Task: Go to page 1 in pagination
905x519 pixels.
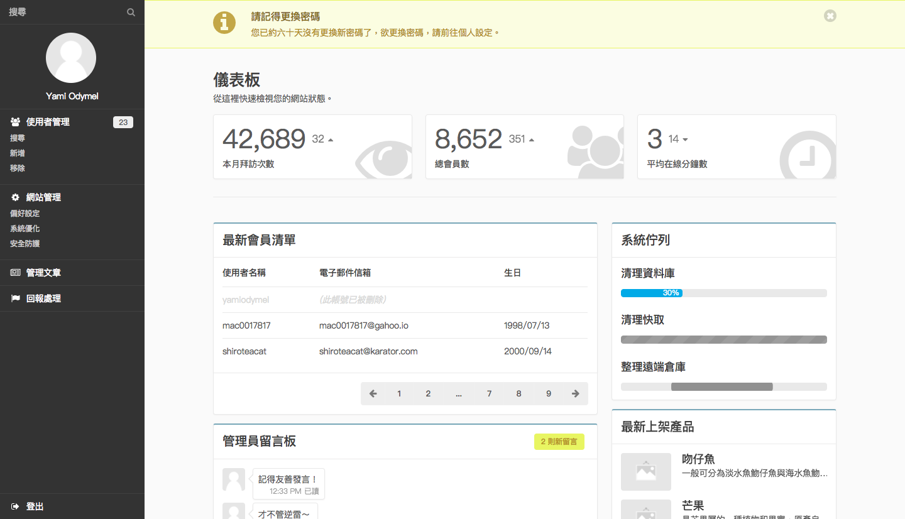Action: coord(399,393)
